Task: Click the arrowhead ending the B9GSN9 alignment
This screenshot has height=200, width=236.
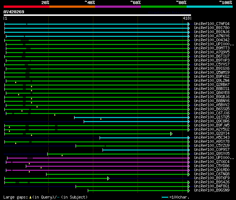Action: 189,191
